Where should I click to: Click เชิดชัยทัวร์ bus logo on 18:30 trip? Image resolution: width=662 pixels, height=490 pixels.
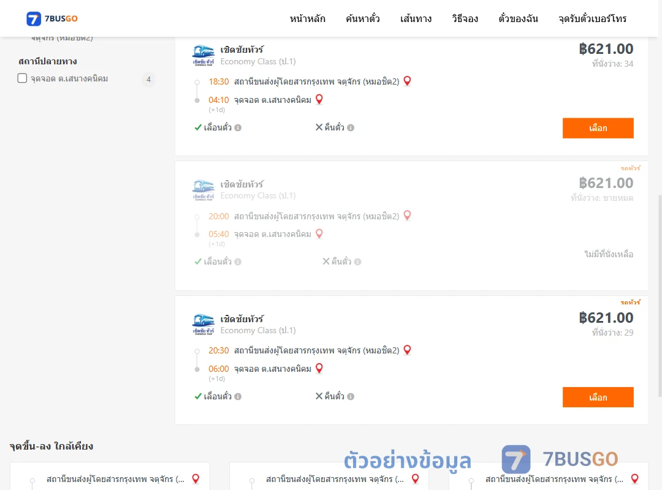[x=203, y=55]
